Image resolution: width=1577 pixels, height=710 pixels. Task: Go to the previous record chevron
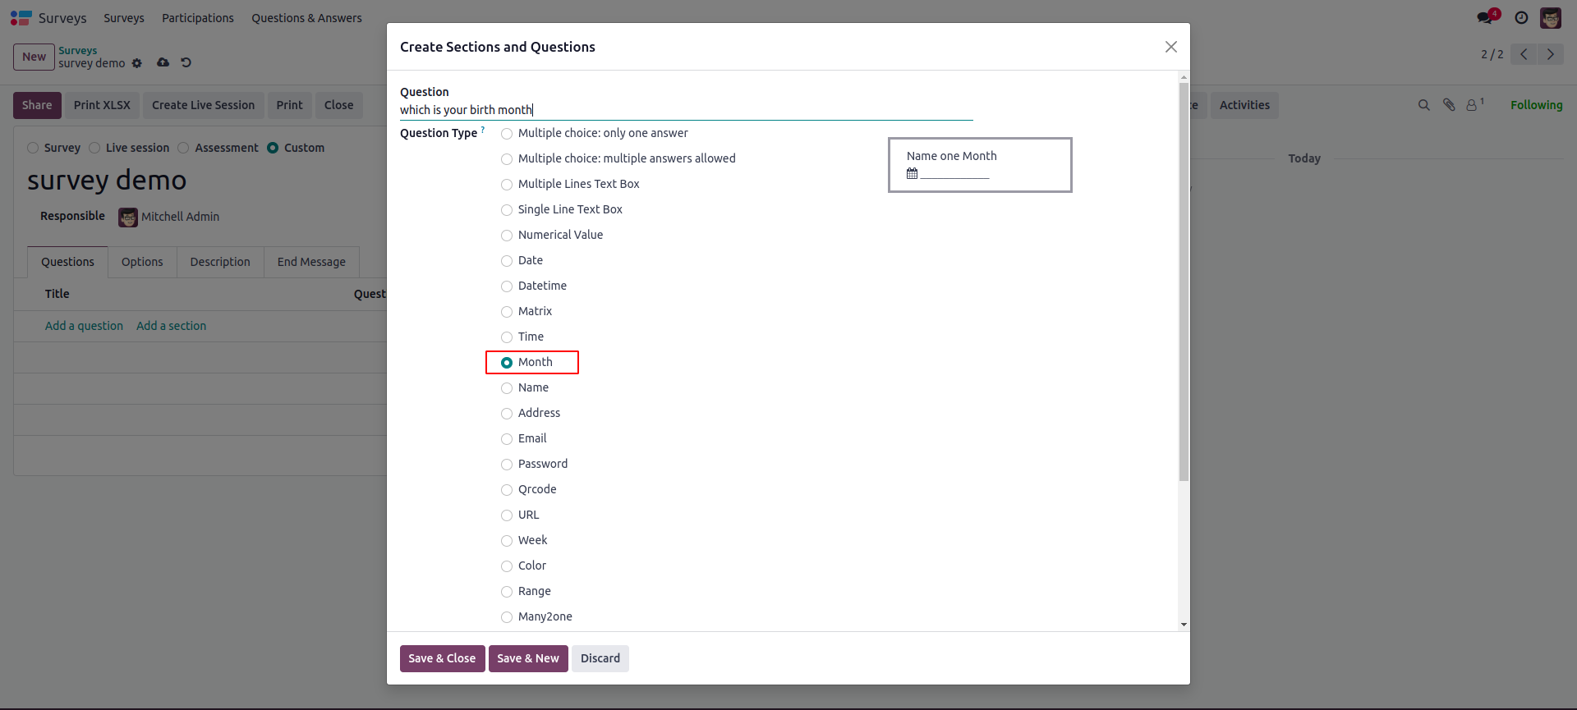click(x=1524, y=54)
